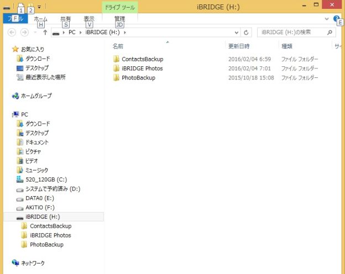Image resolution: width=345 pixels, height=274 pixels.
Task: Click the refresh button in address bar
Action: [246, 33]
